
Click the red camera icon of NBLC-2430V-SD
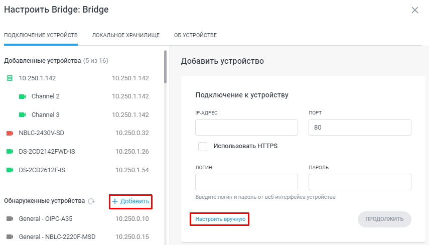tap(10, 133)
